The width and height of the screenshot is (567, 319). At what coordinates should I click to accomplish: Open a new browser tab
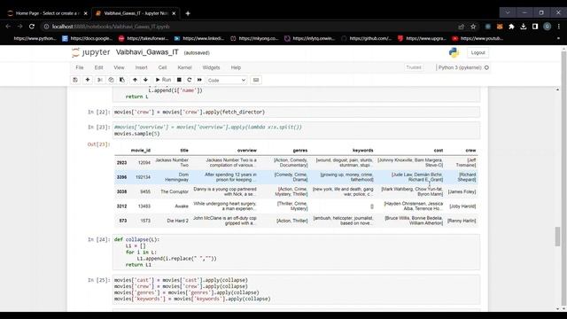[188, 13]
